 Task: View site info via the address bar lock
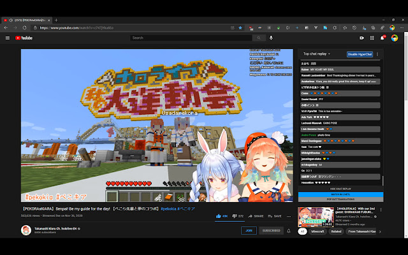[35, 27]
